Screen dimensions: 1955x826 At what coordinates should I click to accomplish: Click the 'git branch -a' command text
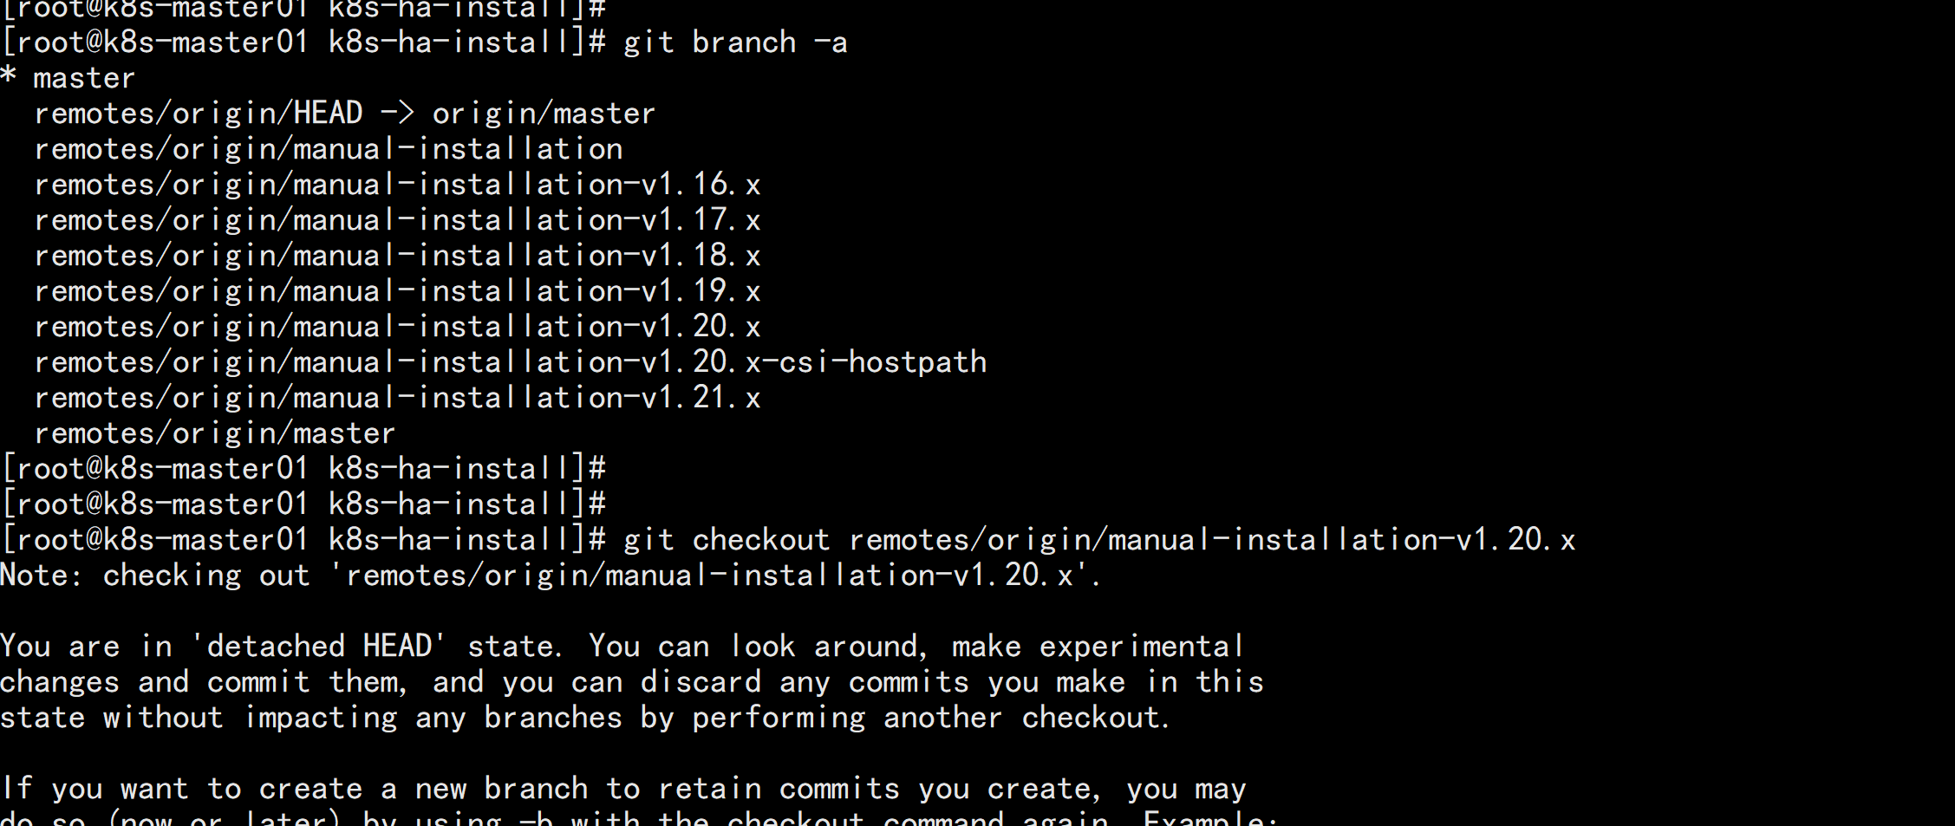pos(735,42)
